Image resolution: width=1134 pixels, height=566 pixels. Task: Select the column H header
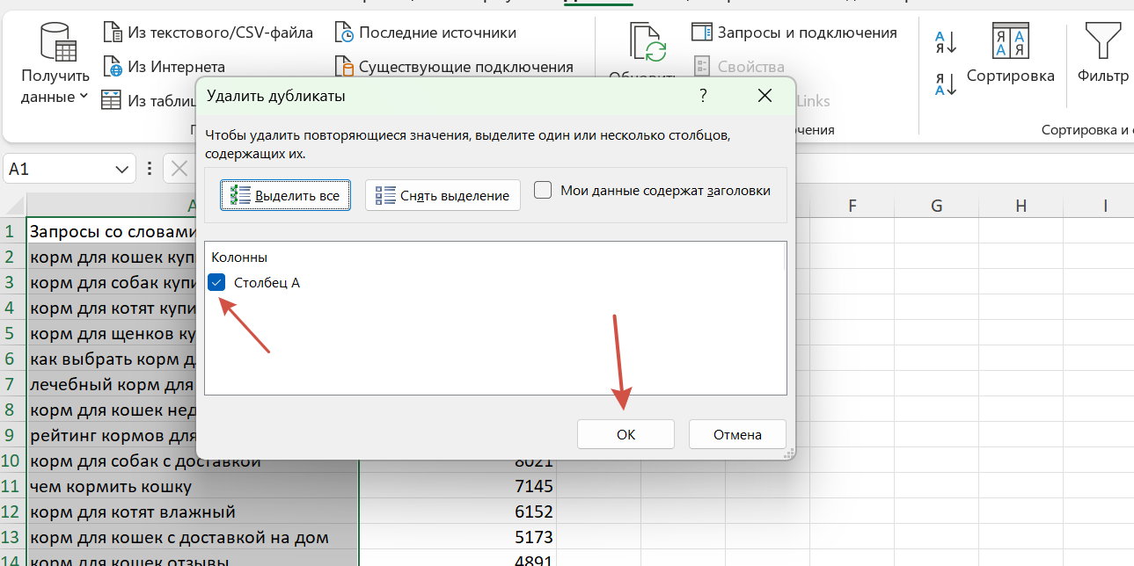[1021, 206]
